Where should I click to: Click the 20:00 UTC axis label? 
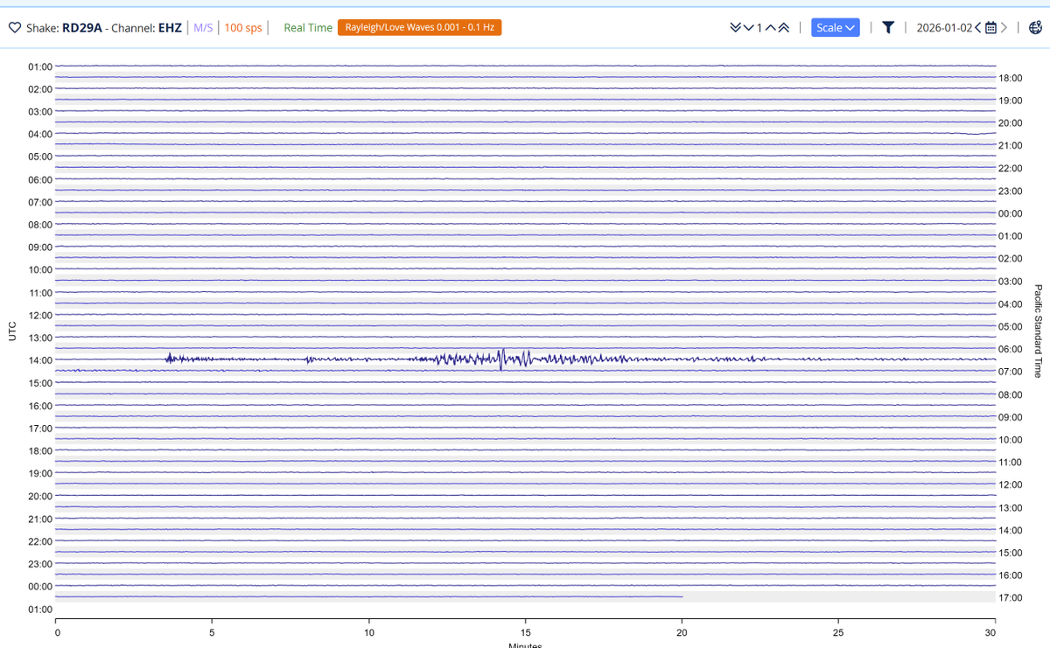(40, 496)
